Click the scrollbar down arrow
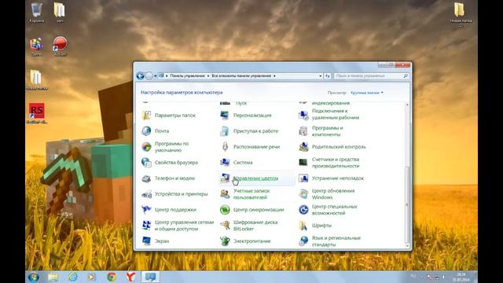Viewport: 503px width, 283px height. (x=407, y=246)
